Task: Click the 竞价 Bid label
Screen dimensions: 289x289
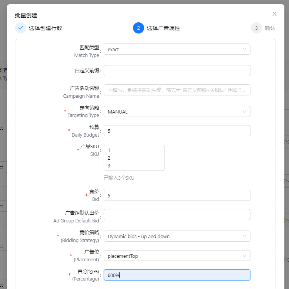Action: coord(94,195)
